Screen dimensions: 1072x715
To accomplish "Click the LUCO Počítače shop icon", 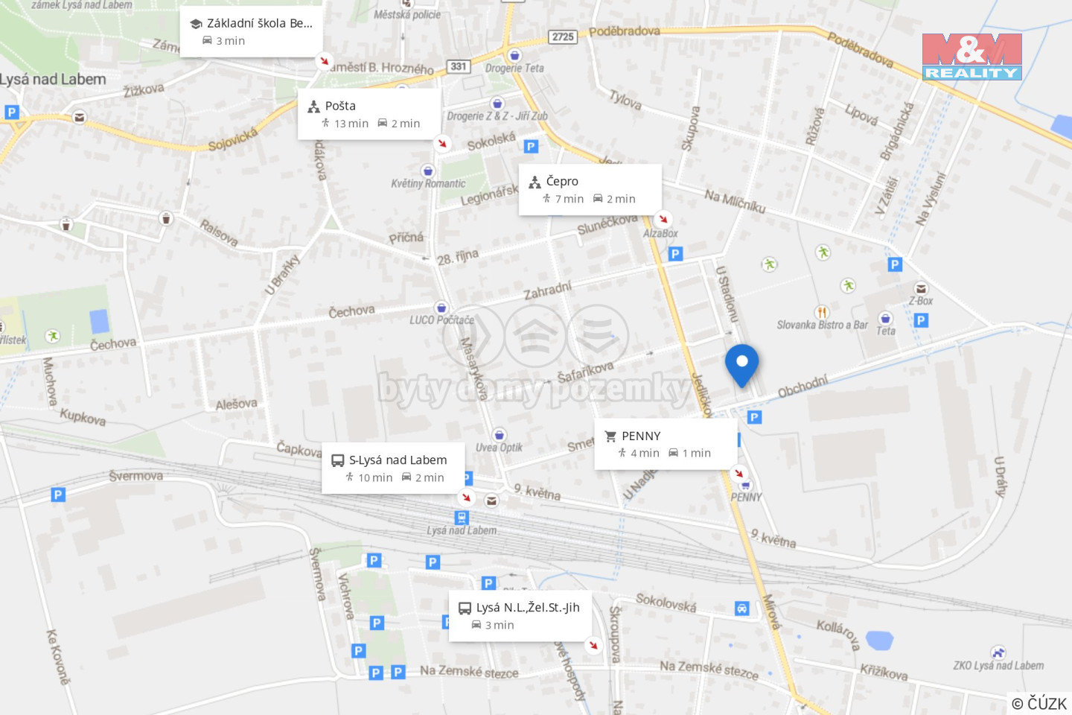I will [441, 308].
